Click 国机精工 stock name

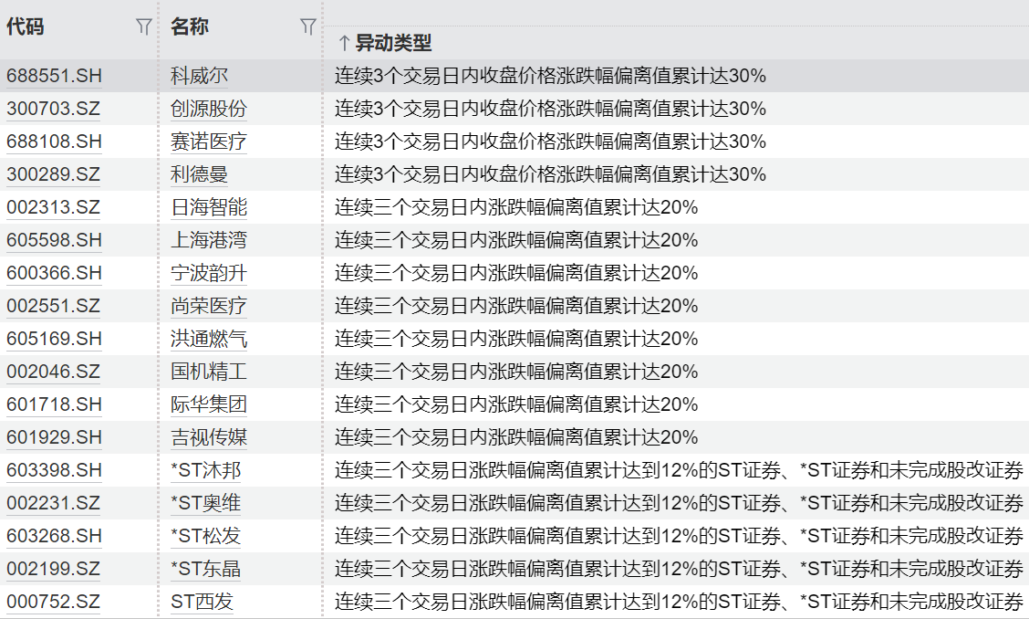208,372
